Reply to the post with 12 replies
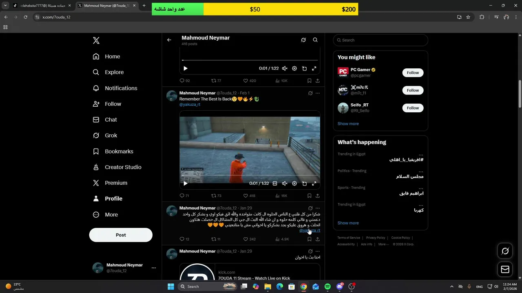This screenshot has width=522, height=293. click(184, 239)
